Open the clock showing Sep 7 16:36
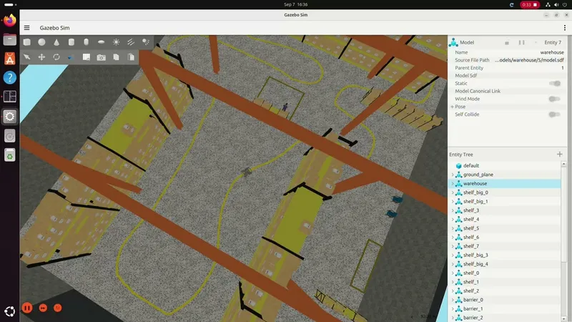Image resolution: width=572 pixels, height=322 pixels. click(296, 5)
